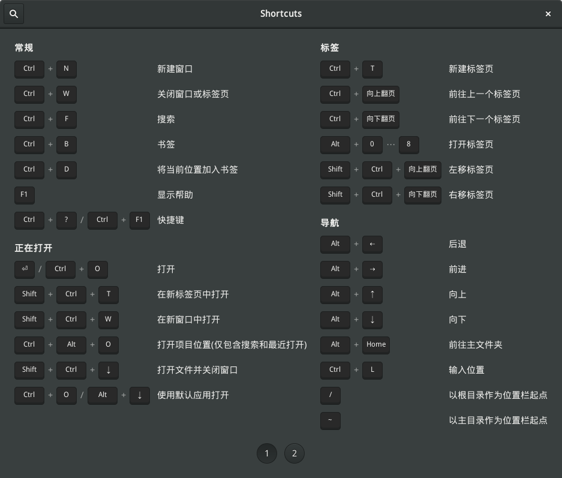Select shortcuts page 1
Viewport: 562px width, 478px height.
(267, 453)
